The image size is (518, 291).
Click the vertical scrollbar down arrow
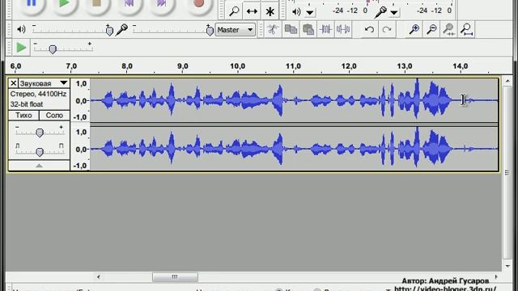[x=507, y=266]
